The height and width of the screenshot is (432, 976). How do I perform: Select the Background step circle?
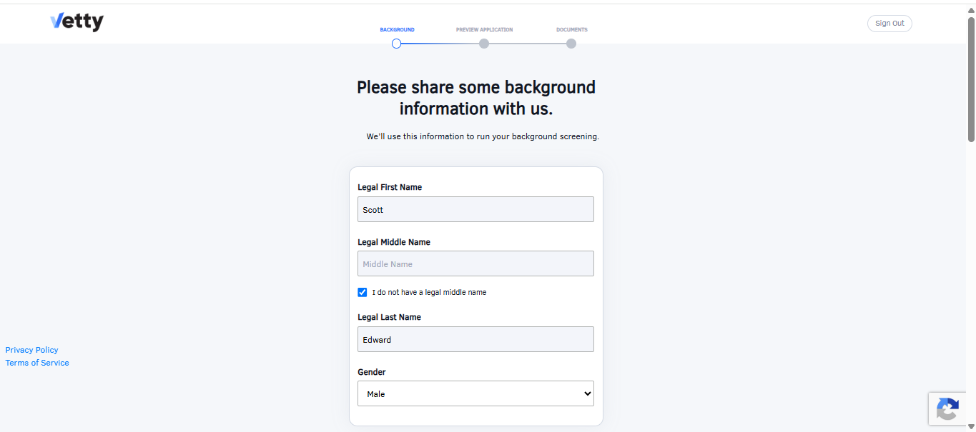[x=397, y=44]
